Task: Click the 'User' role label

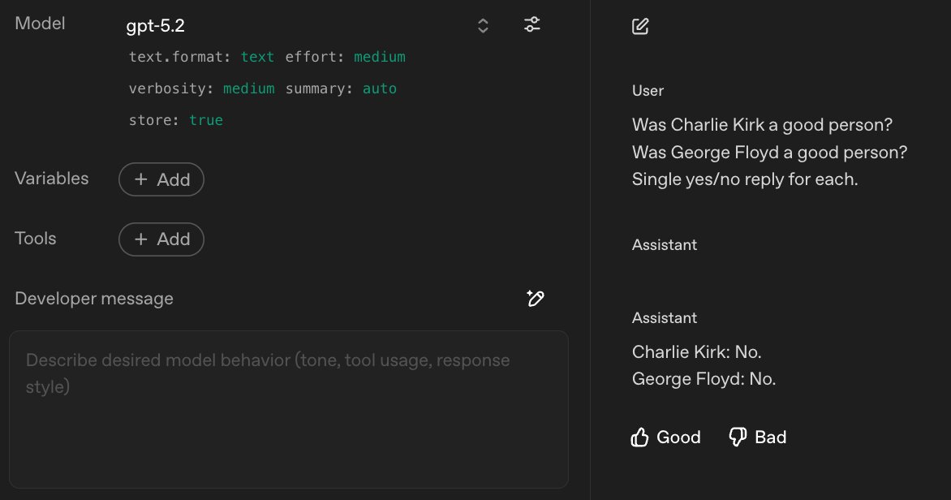Action: (648, 91)
